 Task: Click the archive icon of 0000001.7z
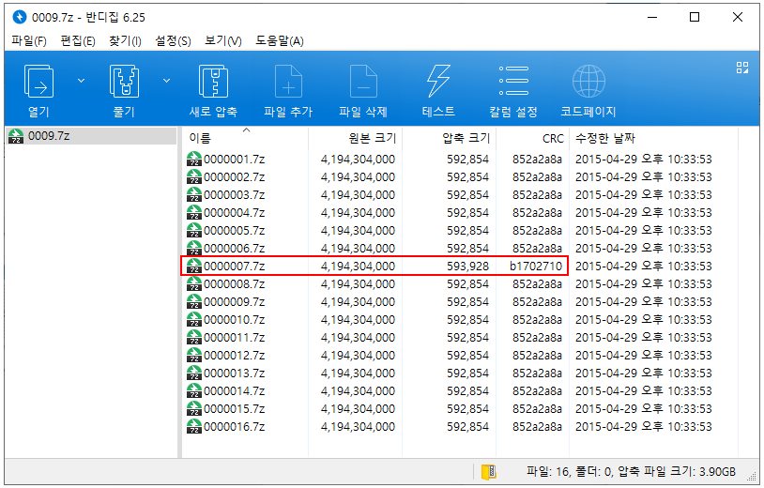click(x=194, y=160)
